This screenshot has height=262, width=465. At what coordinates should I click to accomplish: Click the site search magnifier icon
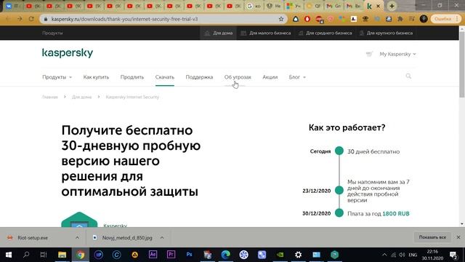(x=408, y=76)
